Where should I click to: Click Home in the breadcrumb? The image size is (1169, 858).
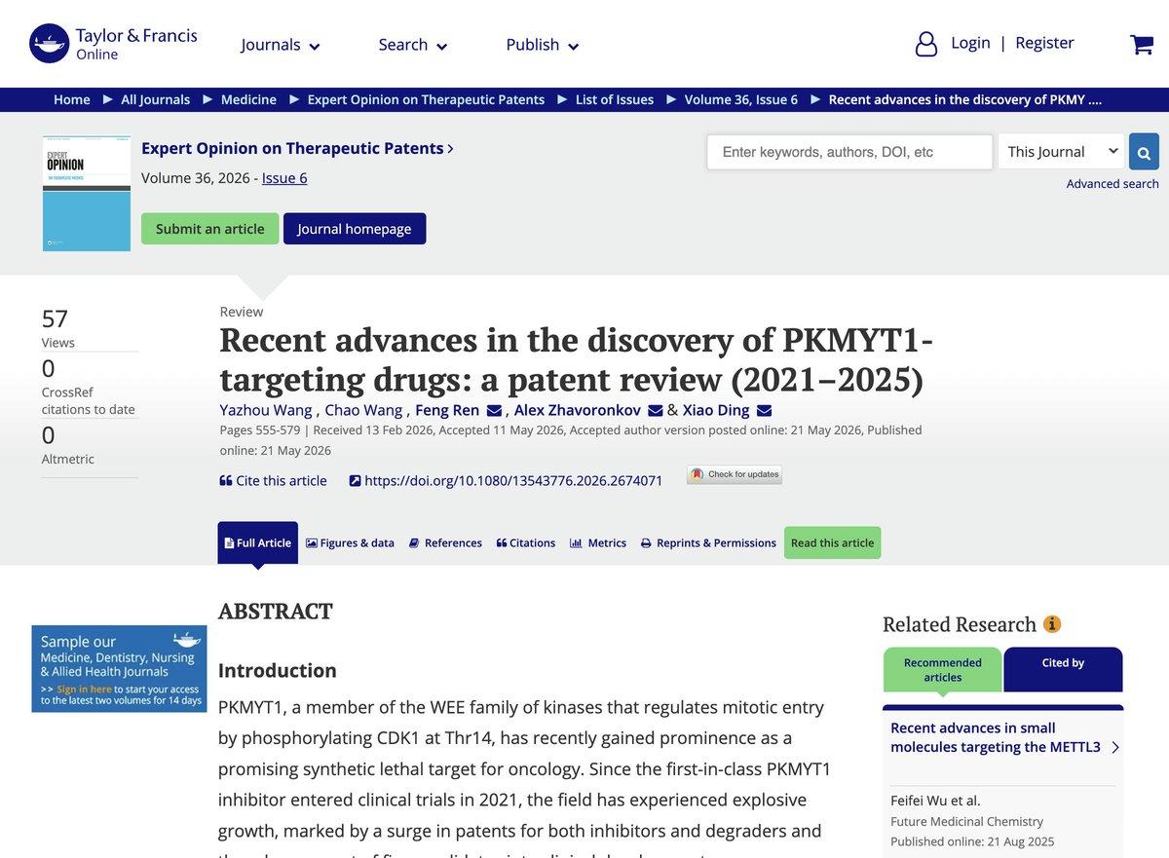[x=72, y=99]
